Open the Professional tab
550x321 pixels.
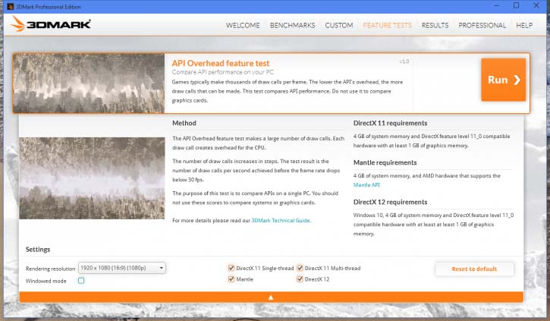[482, 25]
